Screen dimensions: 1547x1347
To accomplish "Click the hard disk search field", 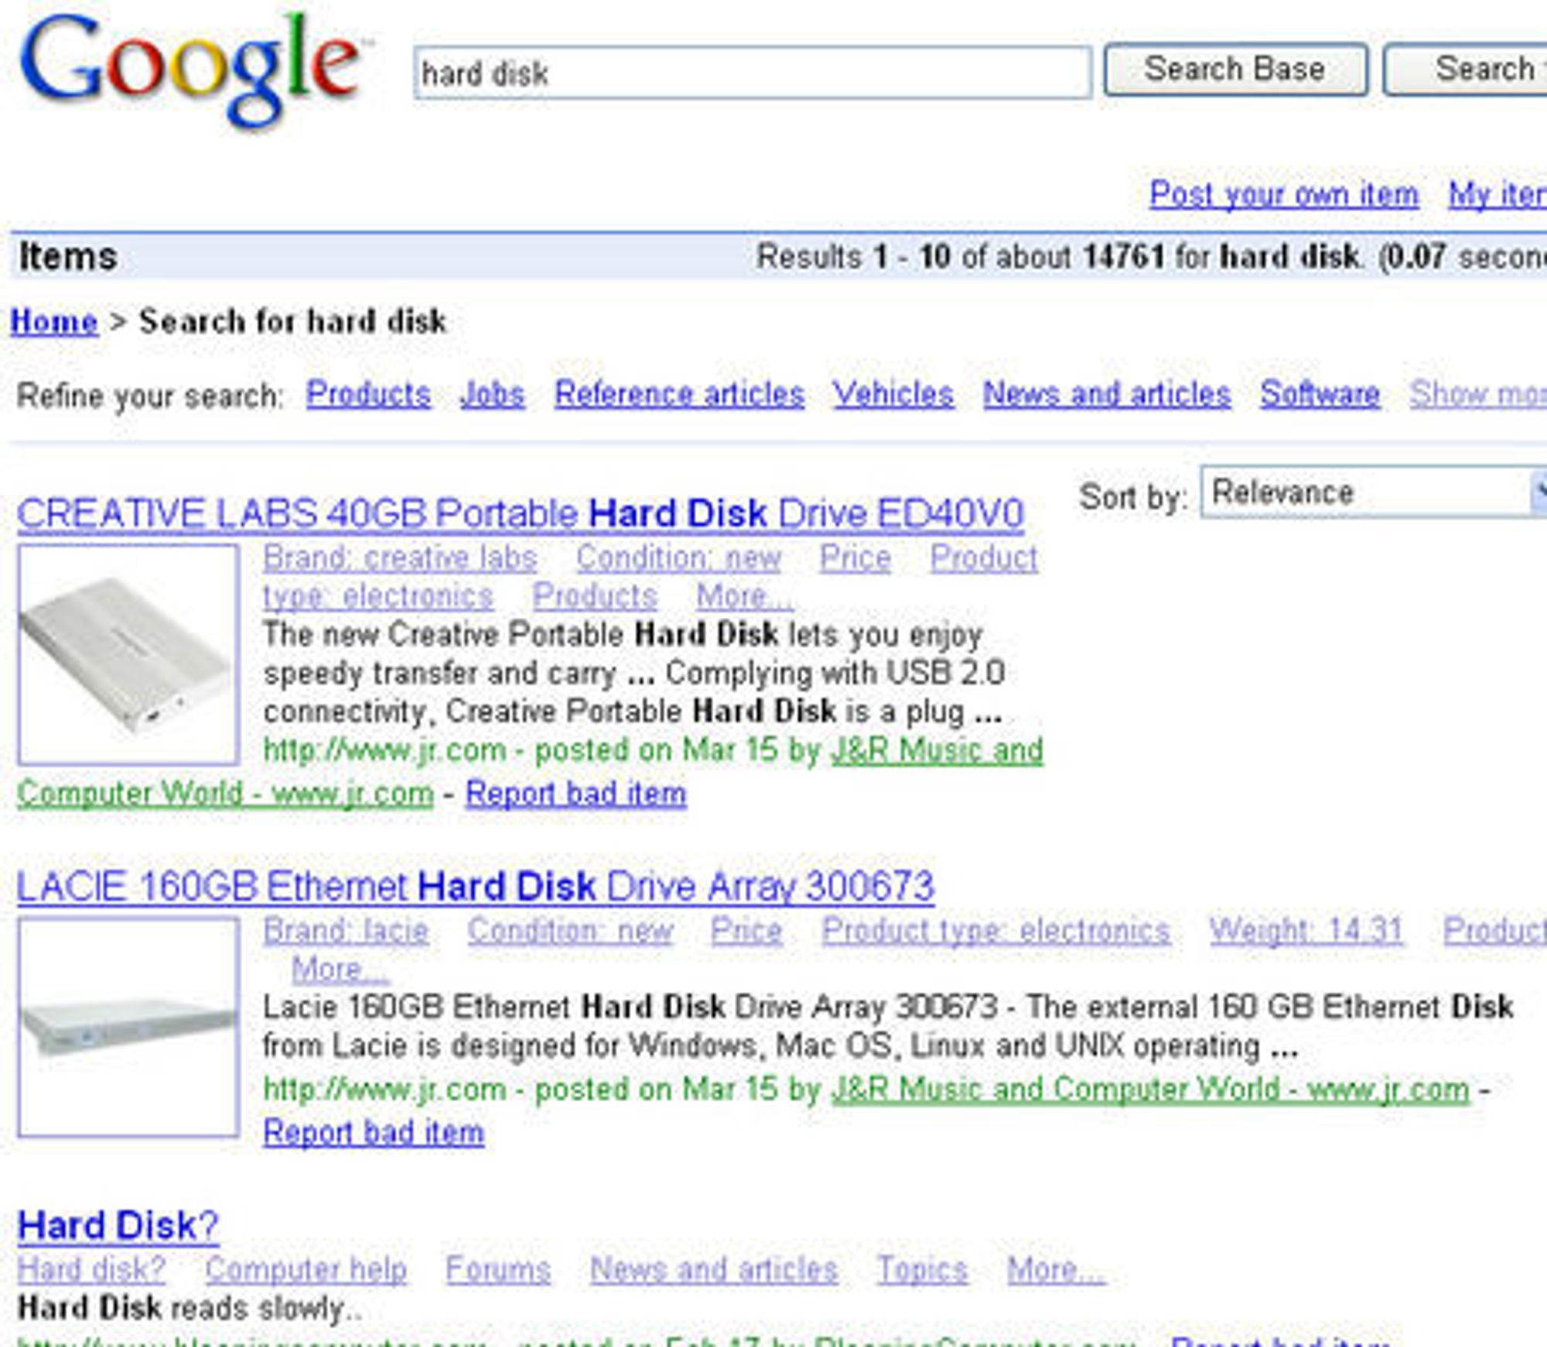I will (x=753, y=73).
